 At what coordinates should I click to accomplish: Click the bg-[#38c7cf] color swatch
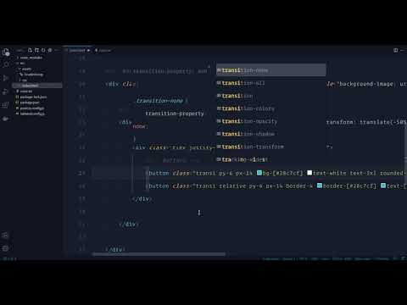[x=259, y=173]
